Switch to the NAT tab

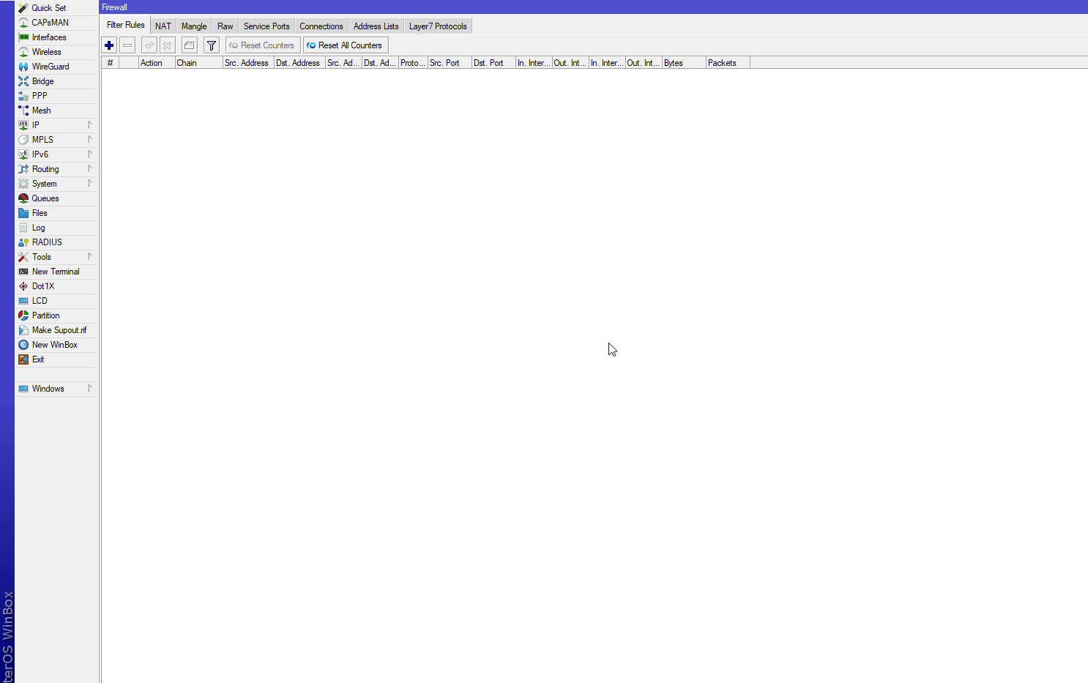pyautogui.click(x=163, y=26)
